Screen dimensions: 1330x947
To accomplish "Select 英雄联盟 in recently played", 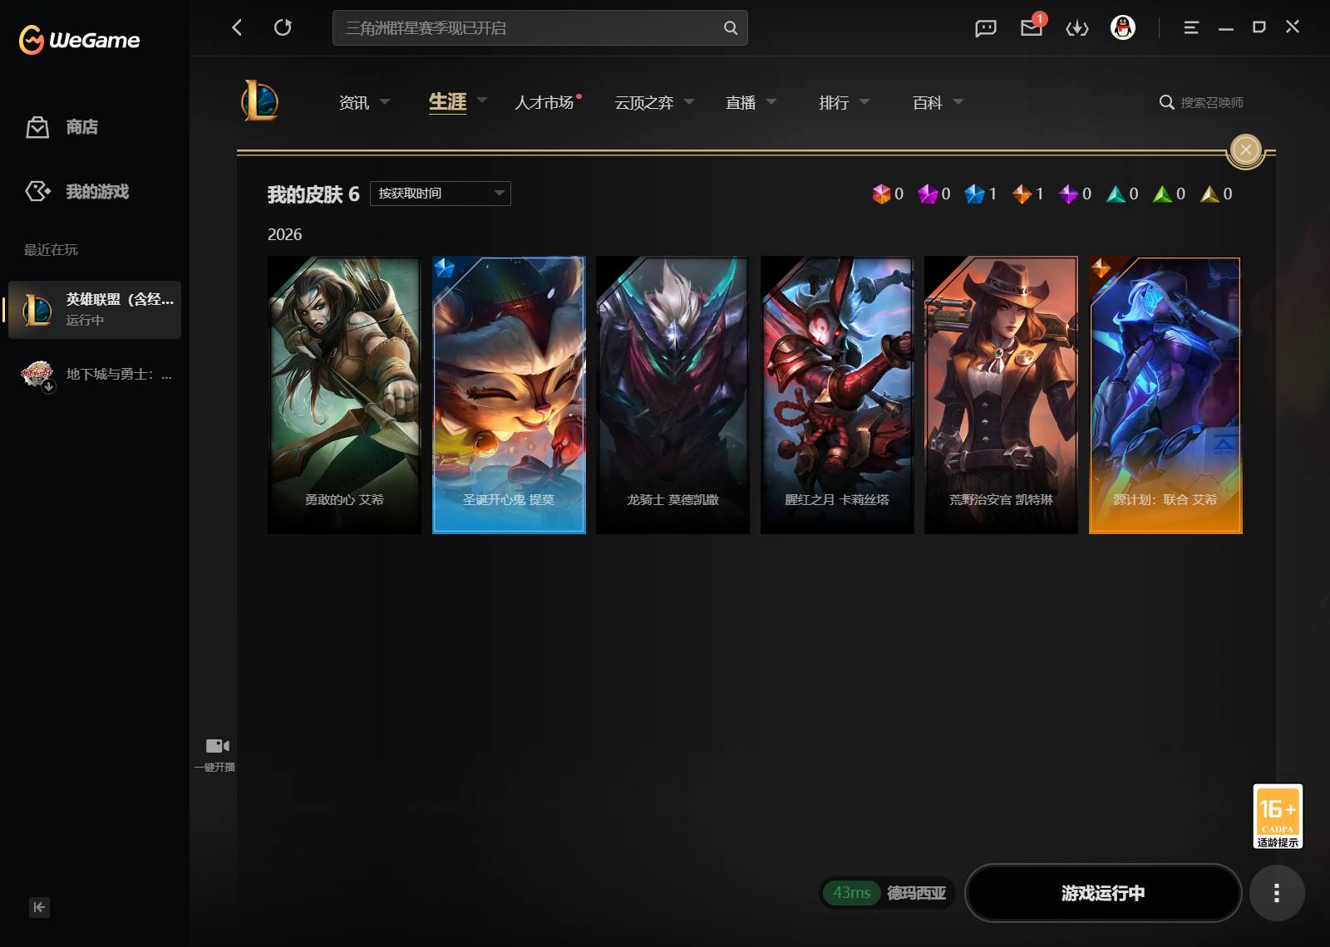I will 95,310.
